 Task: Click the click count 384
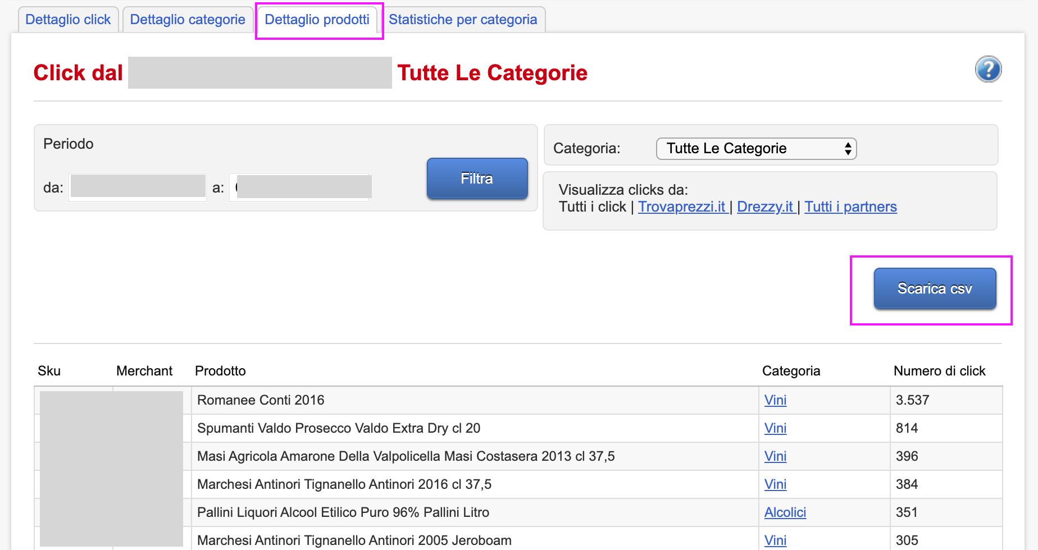coord(907,484)
